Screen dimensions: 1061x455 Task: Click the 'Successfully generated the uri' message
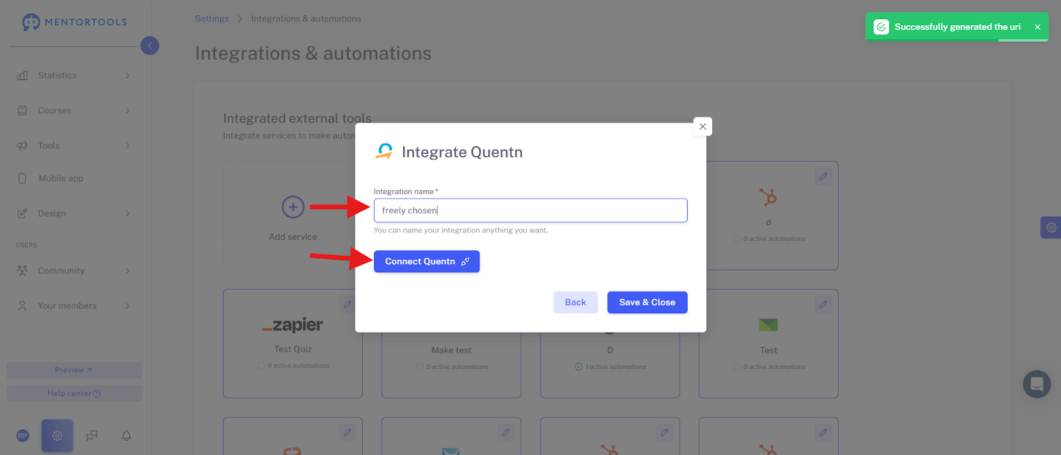pyautogui.click(x=958, y=27)
